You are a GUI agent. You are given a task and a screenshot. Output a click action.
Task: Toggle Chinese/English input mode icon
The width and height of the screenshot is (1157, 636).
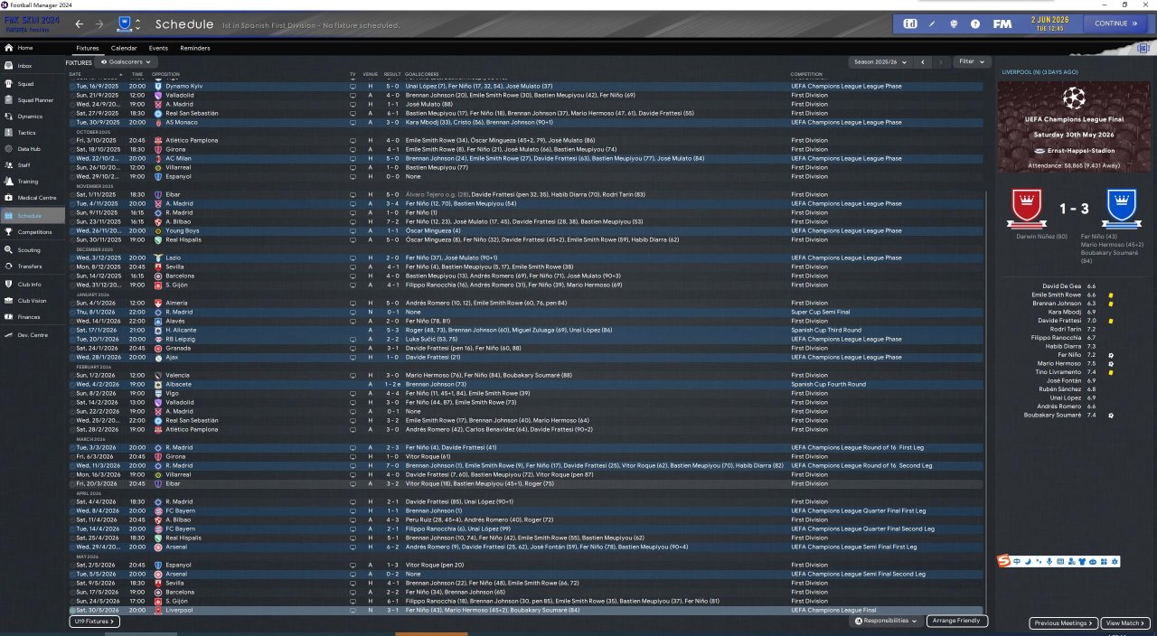coord(1017,562)
